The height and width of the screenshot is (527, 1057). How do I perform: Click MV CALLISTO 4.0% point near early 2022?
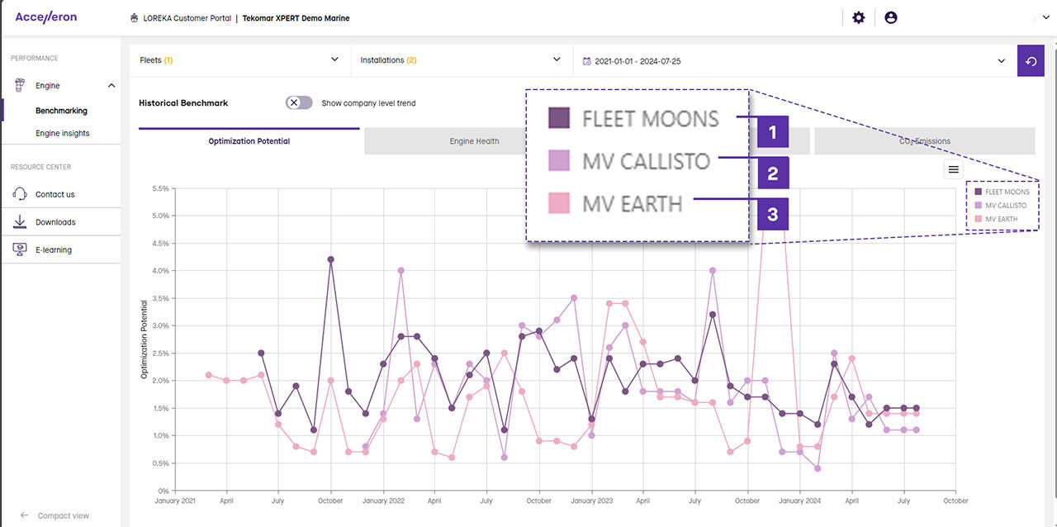[401, 270]
